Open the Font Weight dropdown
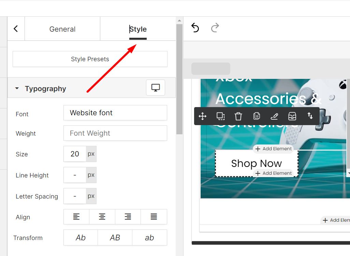This screenshot has width=350, height=256. (x=115, y=133)
